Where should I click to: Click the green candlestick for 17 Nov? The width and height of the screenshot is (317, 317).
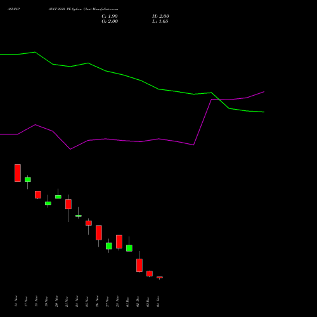pos(28,179)
